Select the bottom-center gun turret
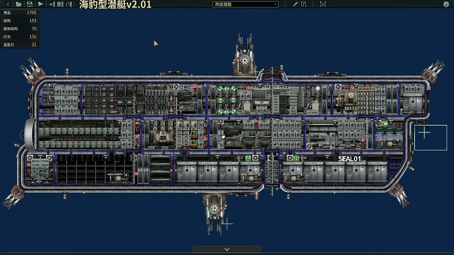The width and height of the screenshot is (454, 255). 215,213
